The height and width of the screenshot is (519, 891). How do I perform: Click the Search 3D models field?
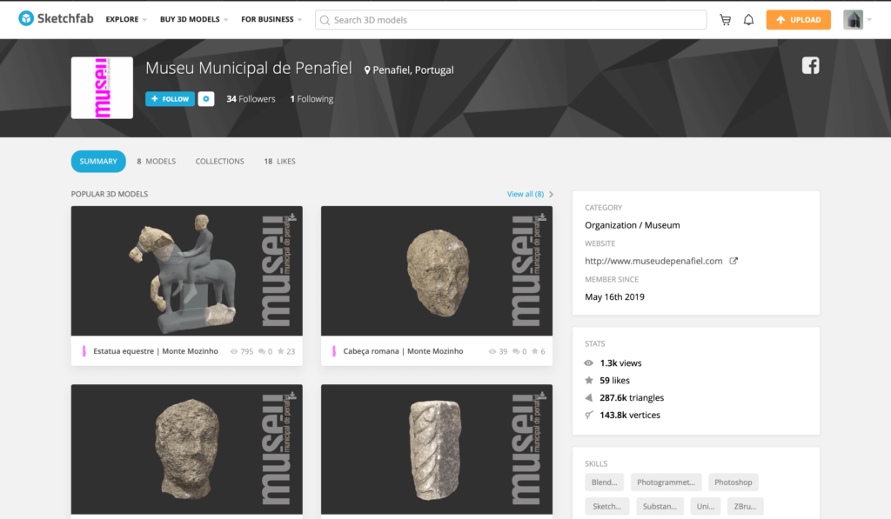pyautogui.click(x=511, y=20)
